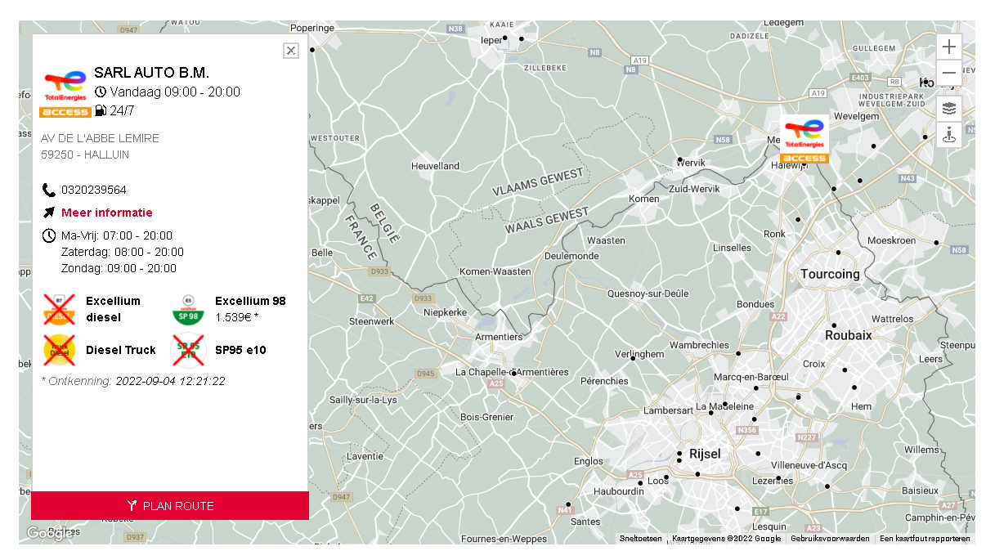Viewport: 986px width, 551px height.
Task: Click the Vandaag 09:00 - 20:00 text
Action: pos(175,92)
